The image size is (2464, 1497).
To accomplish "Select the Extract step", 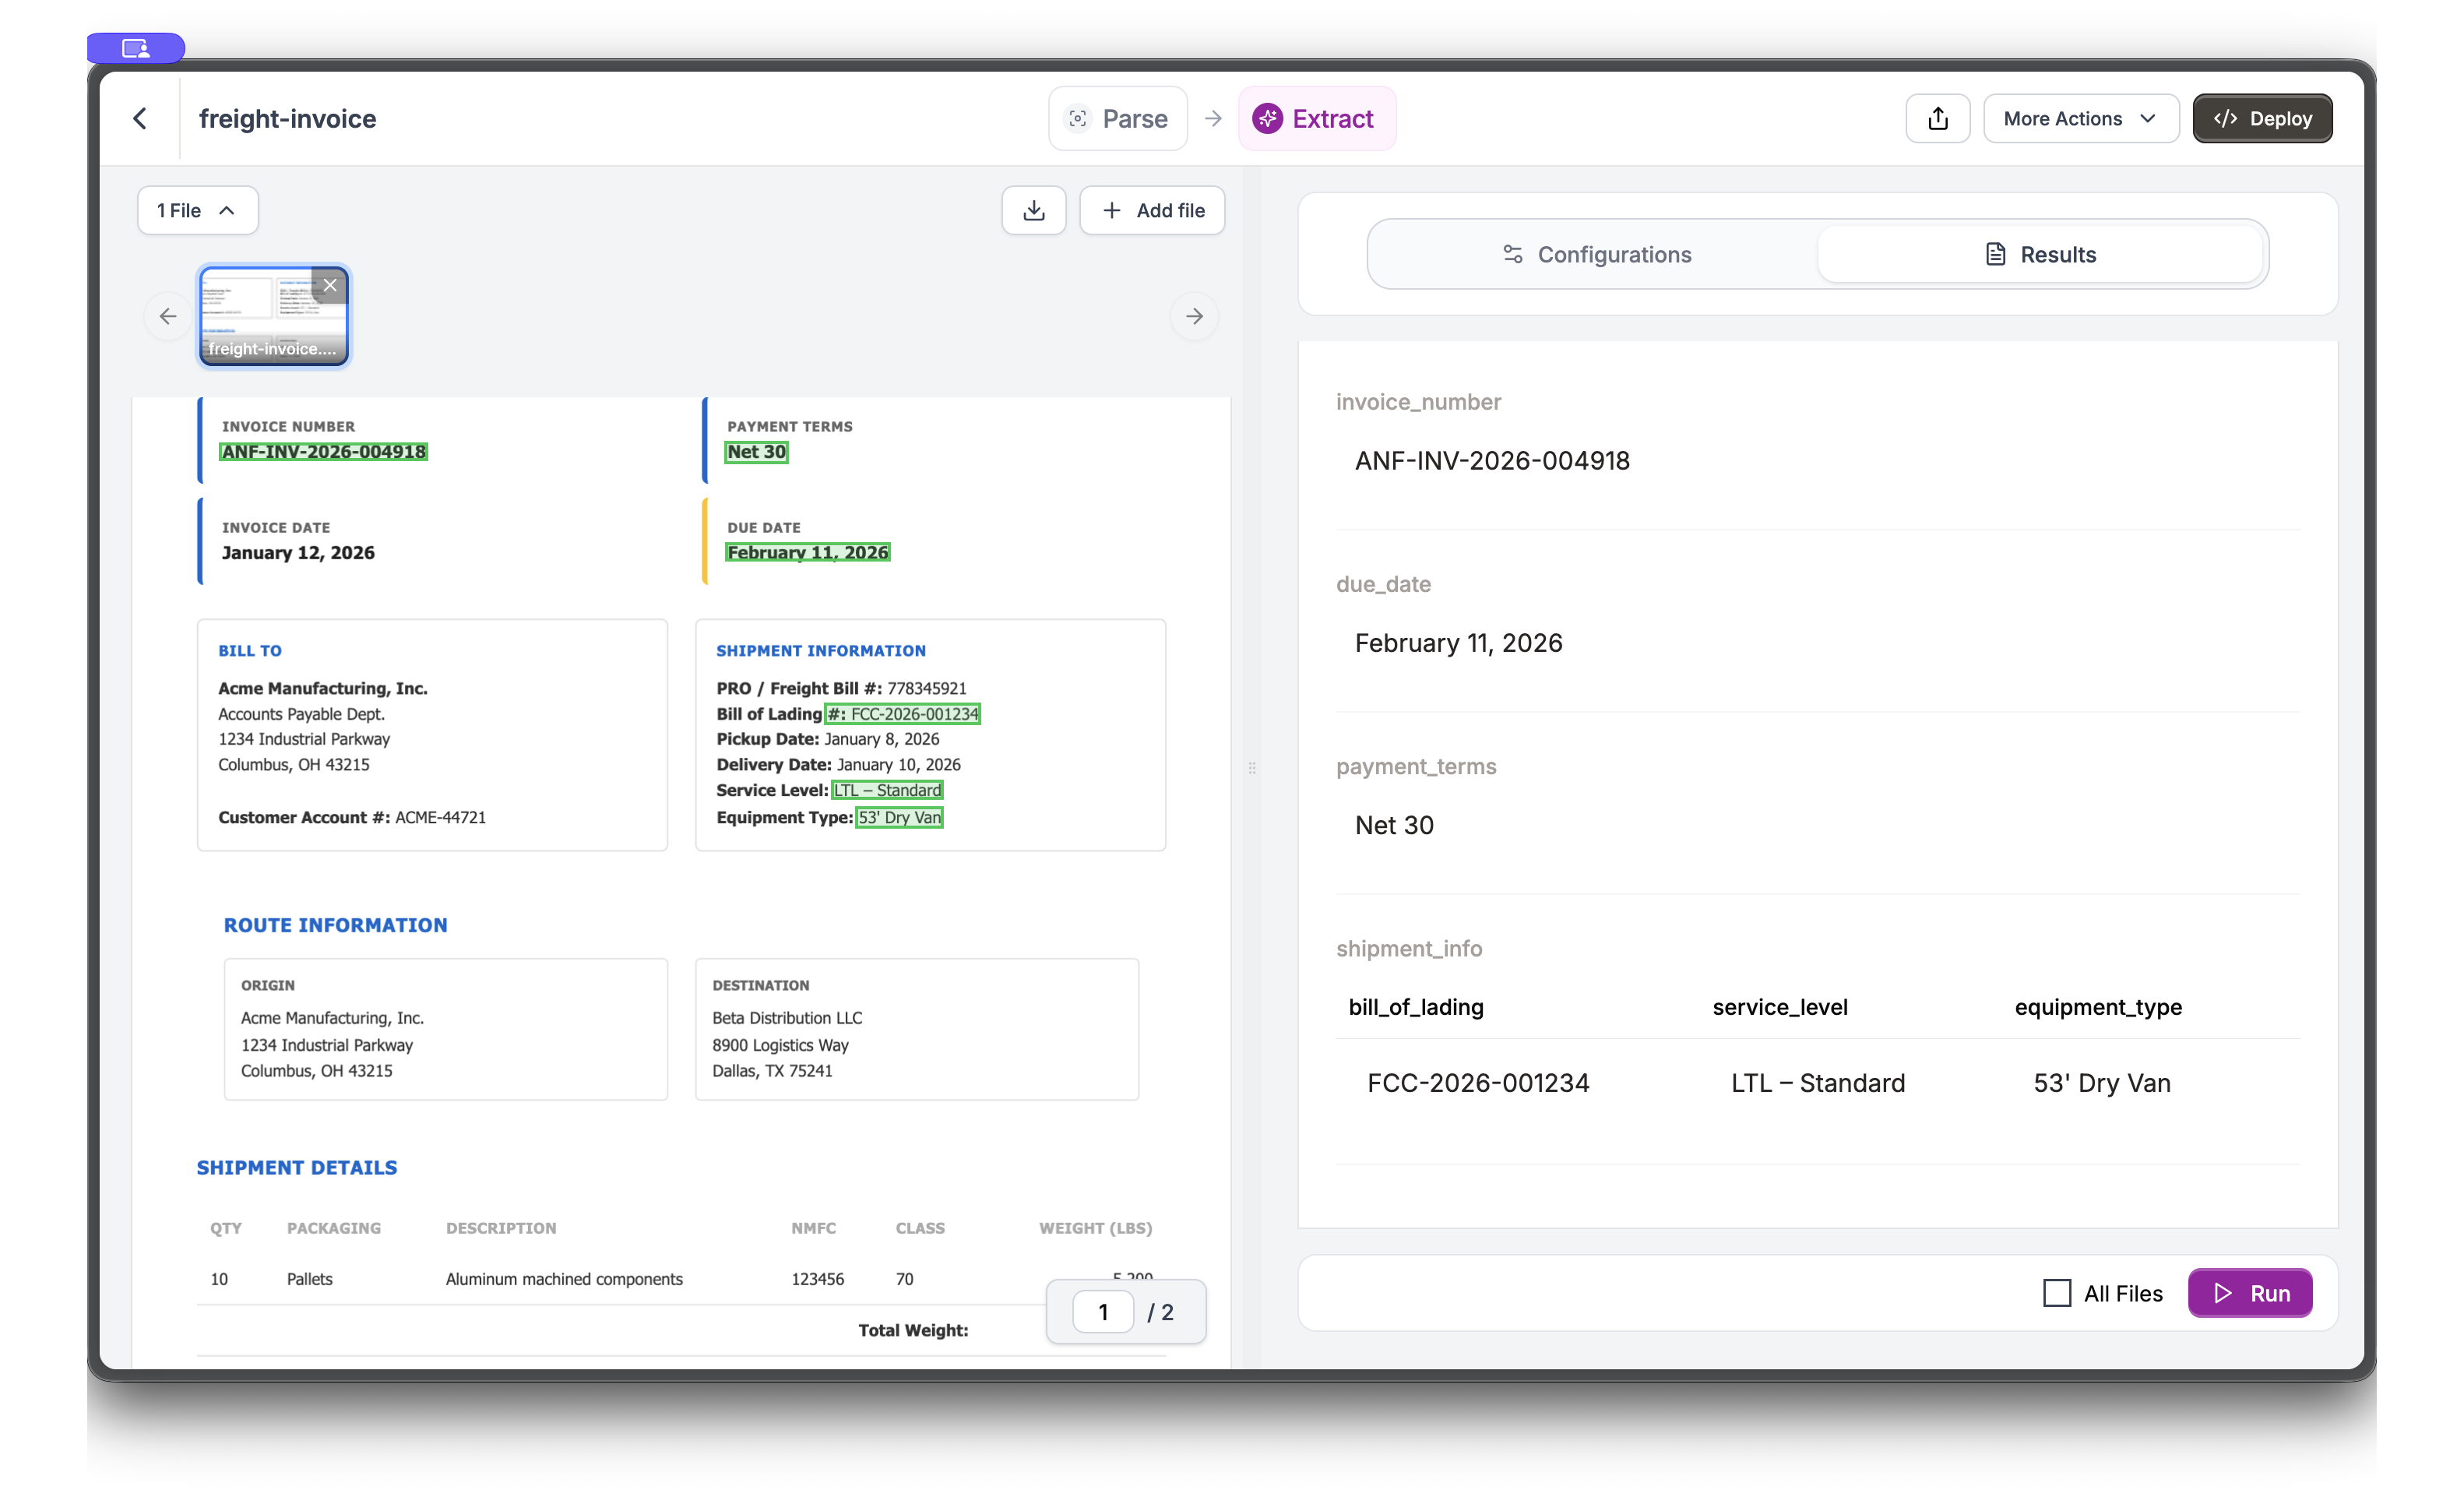I will 1315,119.
